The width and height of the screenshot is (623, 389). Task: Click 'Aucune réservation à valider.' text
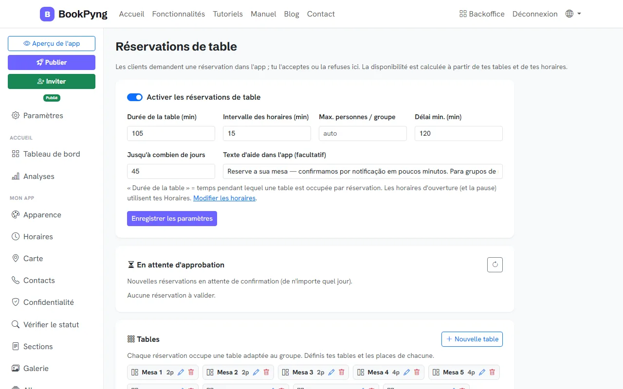coord(171,295)
